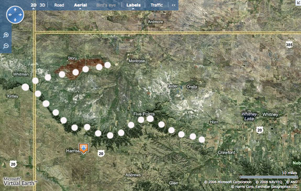Viewport: 301px width, 191px height.
Task: Select the Road map view
Action: coord(59,5)
